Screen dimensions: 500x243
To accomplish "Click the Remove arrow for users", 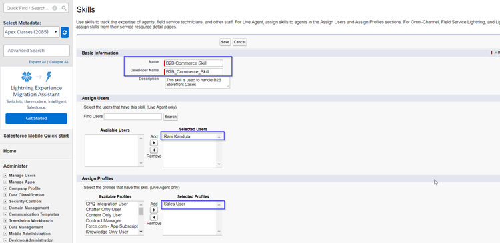I will pyautogui.click(x=154, y=150).
